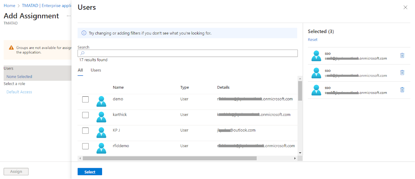Open the ellipsis menu beside Add Assignment

[69, 16]
